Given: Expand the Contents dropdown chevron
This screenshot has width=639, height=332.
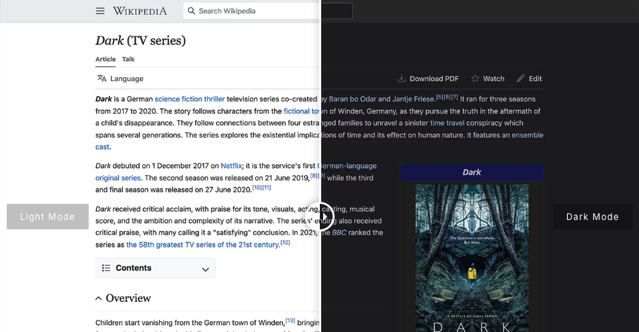Looking at the screenshot, I should (206, 269).
